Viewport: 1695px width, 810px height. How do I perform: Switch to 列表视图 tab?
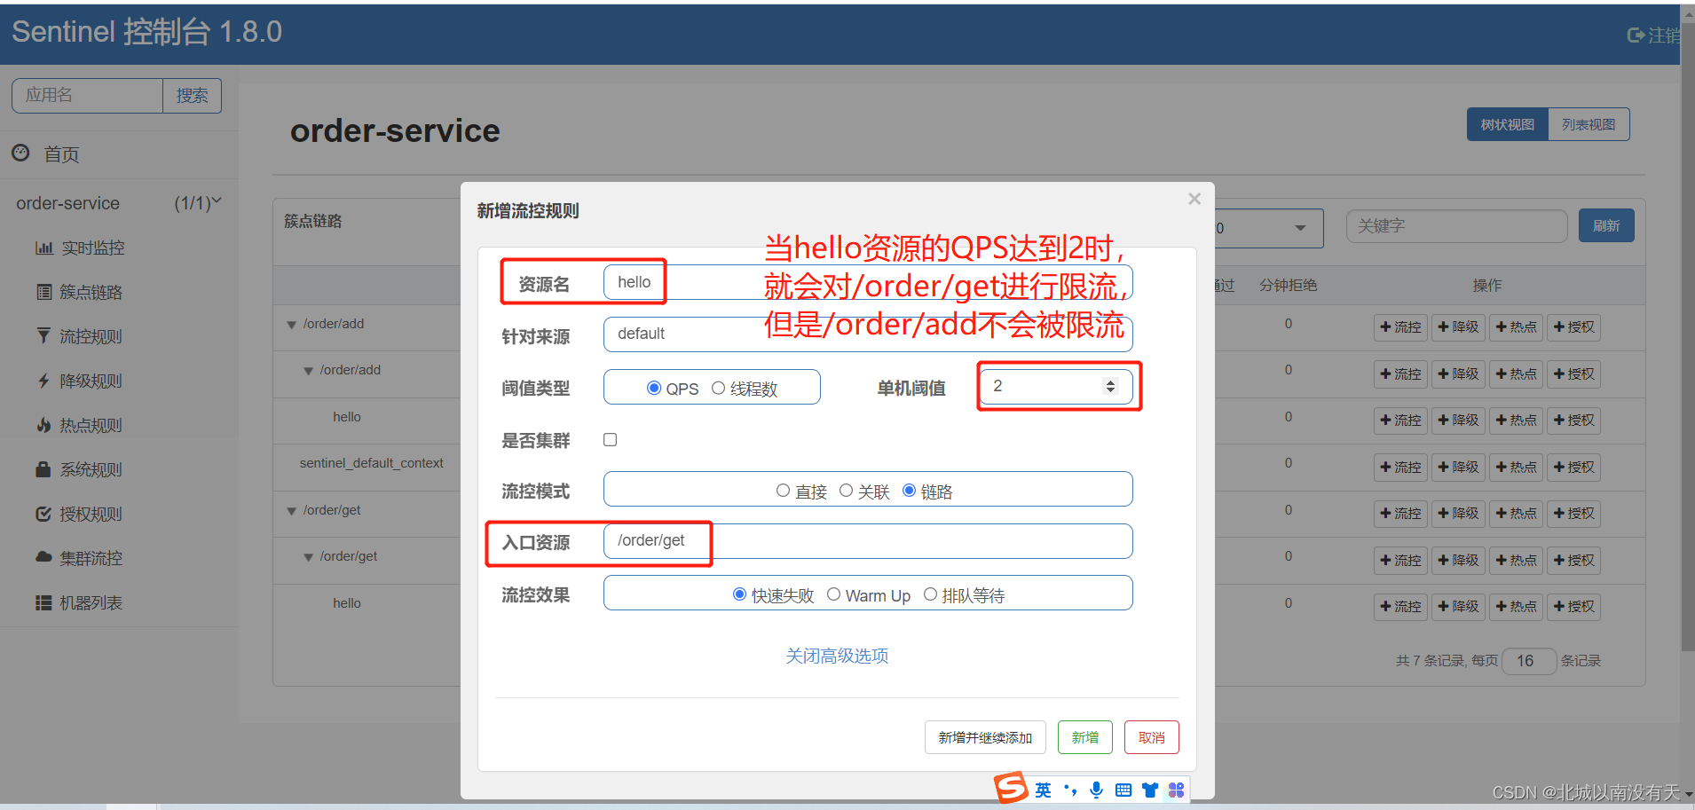[x=1589, y=124]
